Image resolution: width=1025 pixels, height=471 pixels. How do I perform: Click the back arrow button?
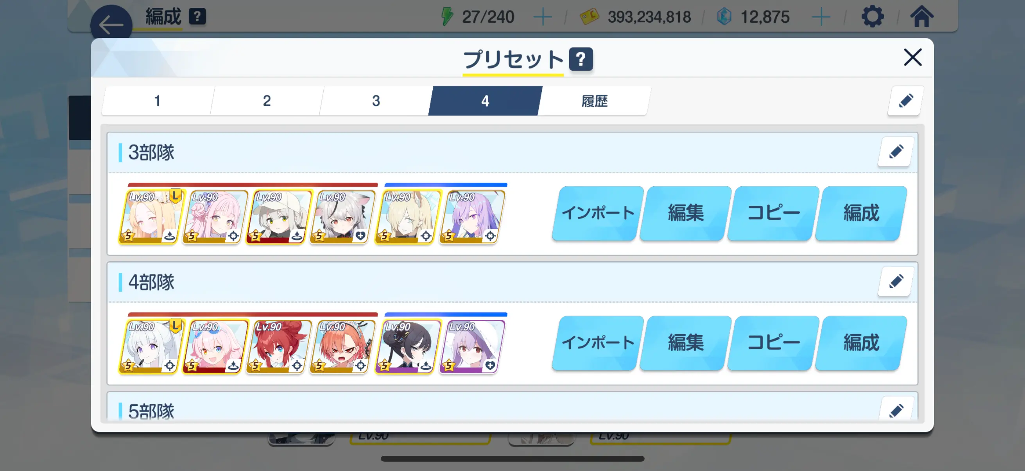click(111, 25)
